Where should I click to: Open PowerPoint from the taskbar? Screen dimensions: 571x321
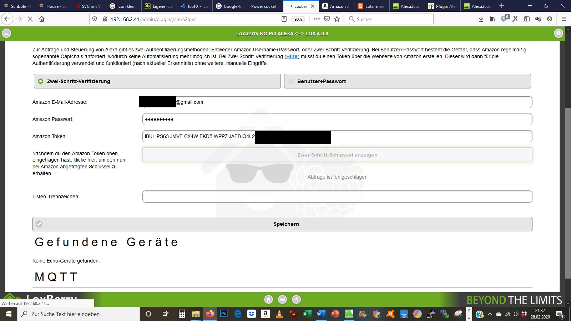[x=335, y=314]
